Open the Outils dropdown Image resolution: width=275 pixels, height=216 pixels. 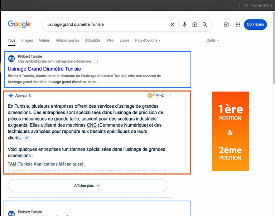tap(212, 40)
